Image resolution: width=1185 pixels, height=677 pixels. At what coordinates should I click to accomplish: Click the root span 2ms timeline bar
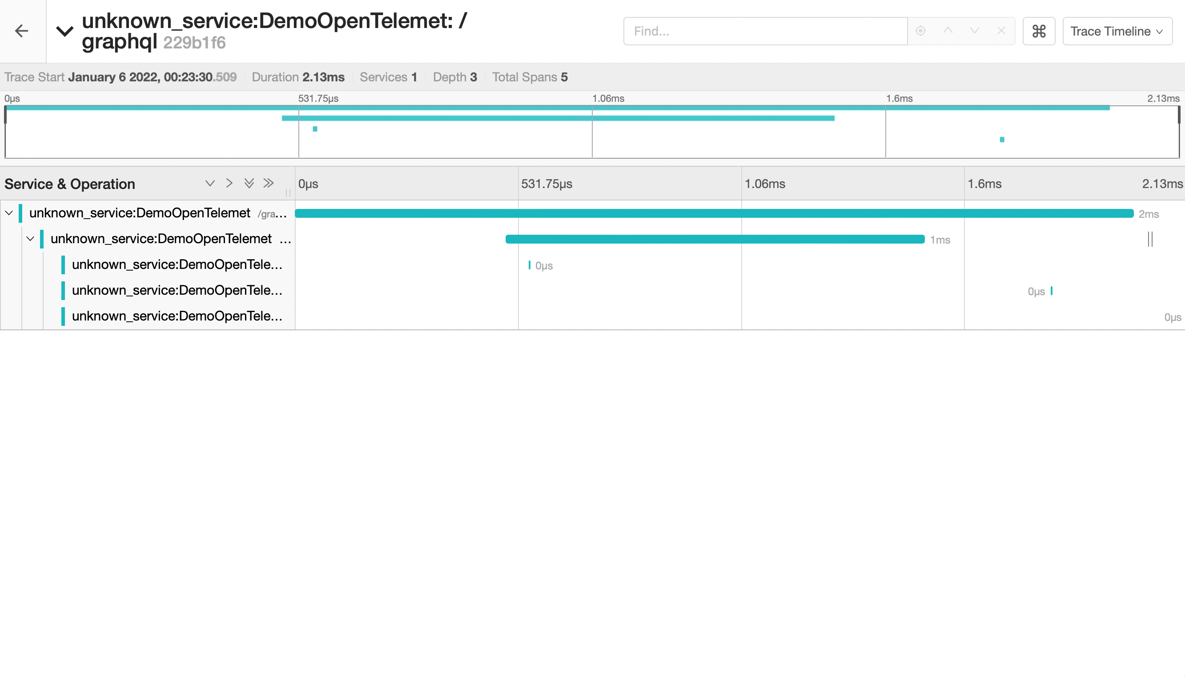click(714, 213)
